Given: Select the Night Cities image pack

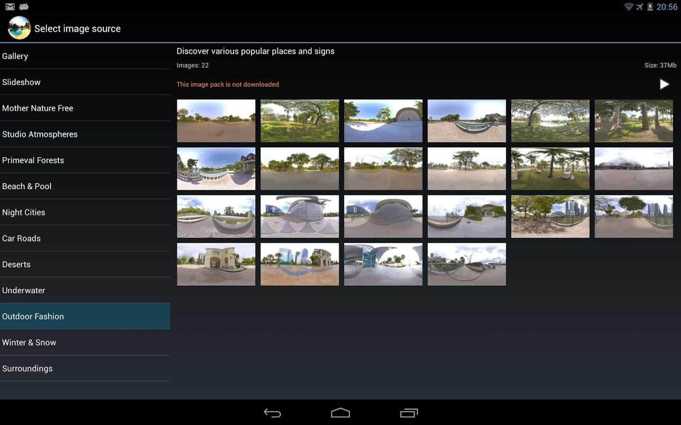Looking at the screenshot, I should click(85, 212).
